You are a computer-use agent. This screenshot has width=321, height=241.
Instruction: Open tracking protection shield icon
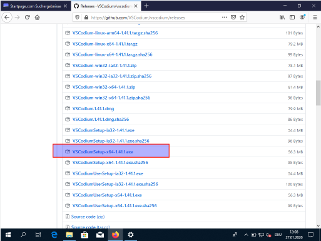[x=77, y=18]
